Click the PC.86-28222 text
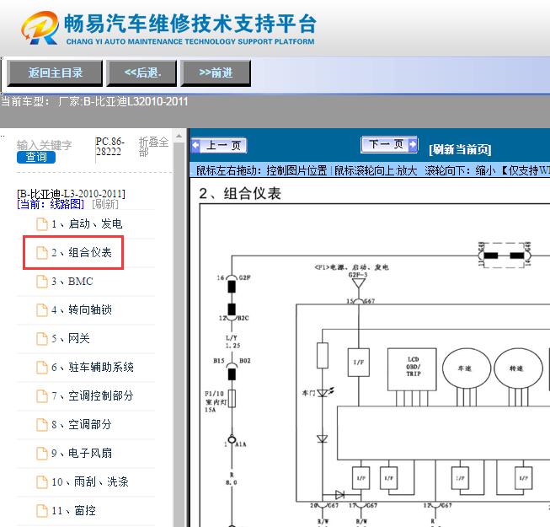Viewport: 550px width, 527px height. click(109, 147)
